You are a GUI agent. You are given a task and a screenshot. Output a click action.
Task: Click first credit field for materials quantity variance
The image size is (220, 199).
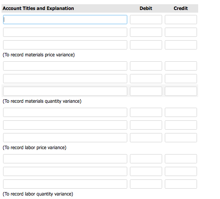coord(181,66)
